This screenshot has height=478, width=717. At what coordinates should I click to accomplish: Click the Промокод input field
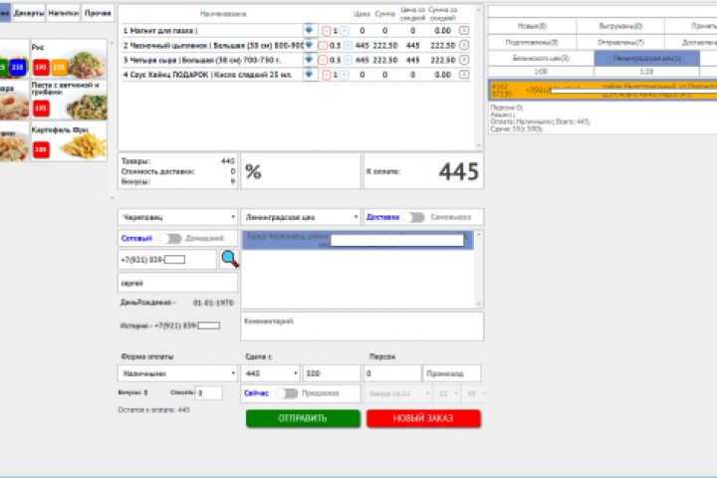[x=452, y=373]
